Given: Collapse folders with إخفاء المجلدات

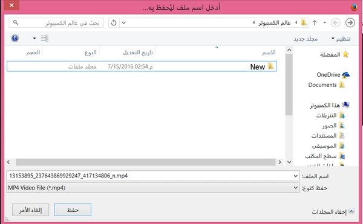Looking at the screenshot, I should (333, 211).
